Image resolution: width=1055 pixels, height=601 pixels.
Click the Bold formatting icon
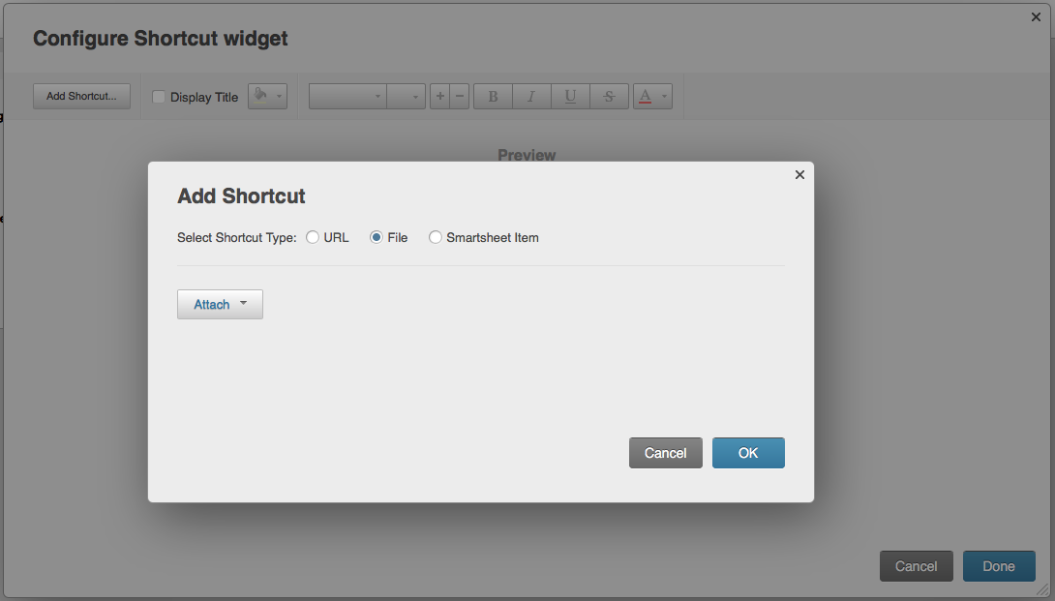point(494,96)
